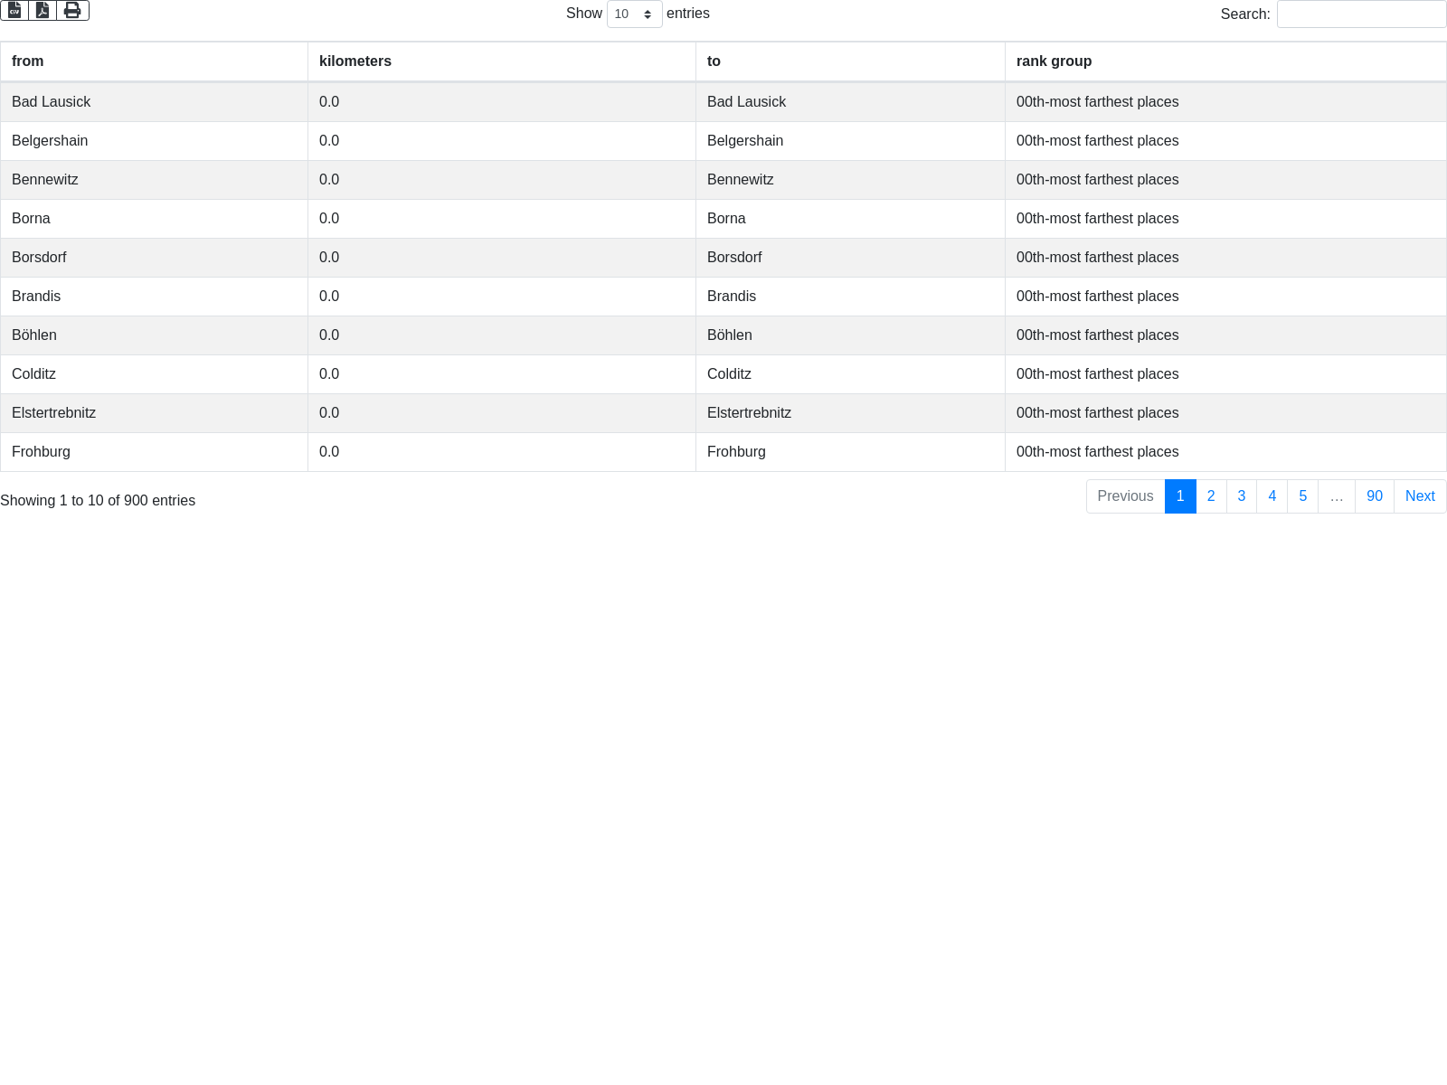Open the Show entries count dropdown
The width and height of the screenshot is (1447, 1085).
[634, 14]
